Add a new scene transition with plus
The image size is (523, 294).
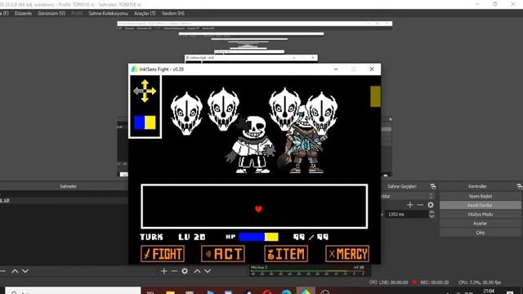coord(410,205)
